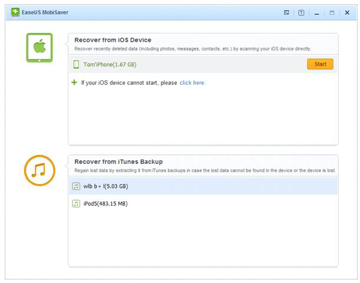Click music icon beside 5.03 GB backup
This screenshot has height=283, width=360.
tap(76, 186)
